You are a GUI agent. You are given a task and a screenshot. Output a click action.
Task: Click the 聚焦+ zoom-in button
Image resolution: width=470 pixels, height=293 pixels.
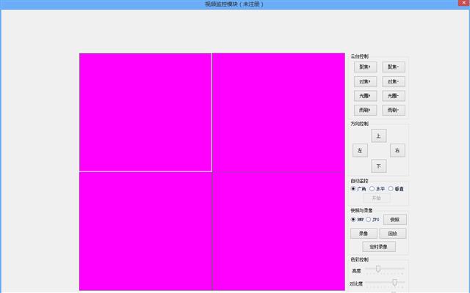(364, 67)
